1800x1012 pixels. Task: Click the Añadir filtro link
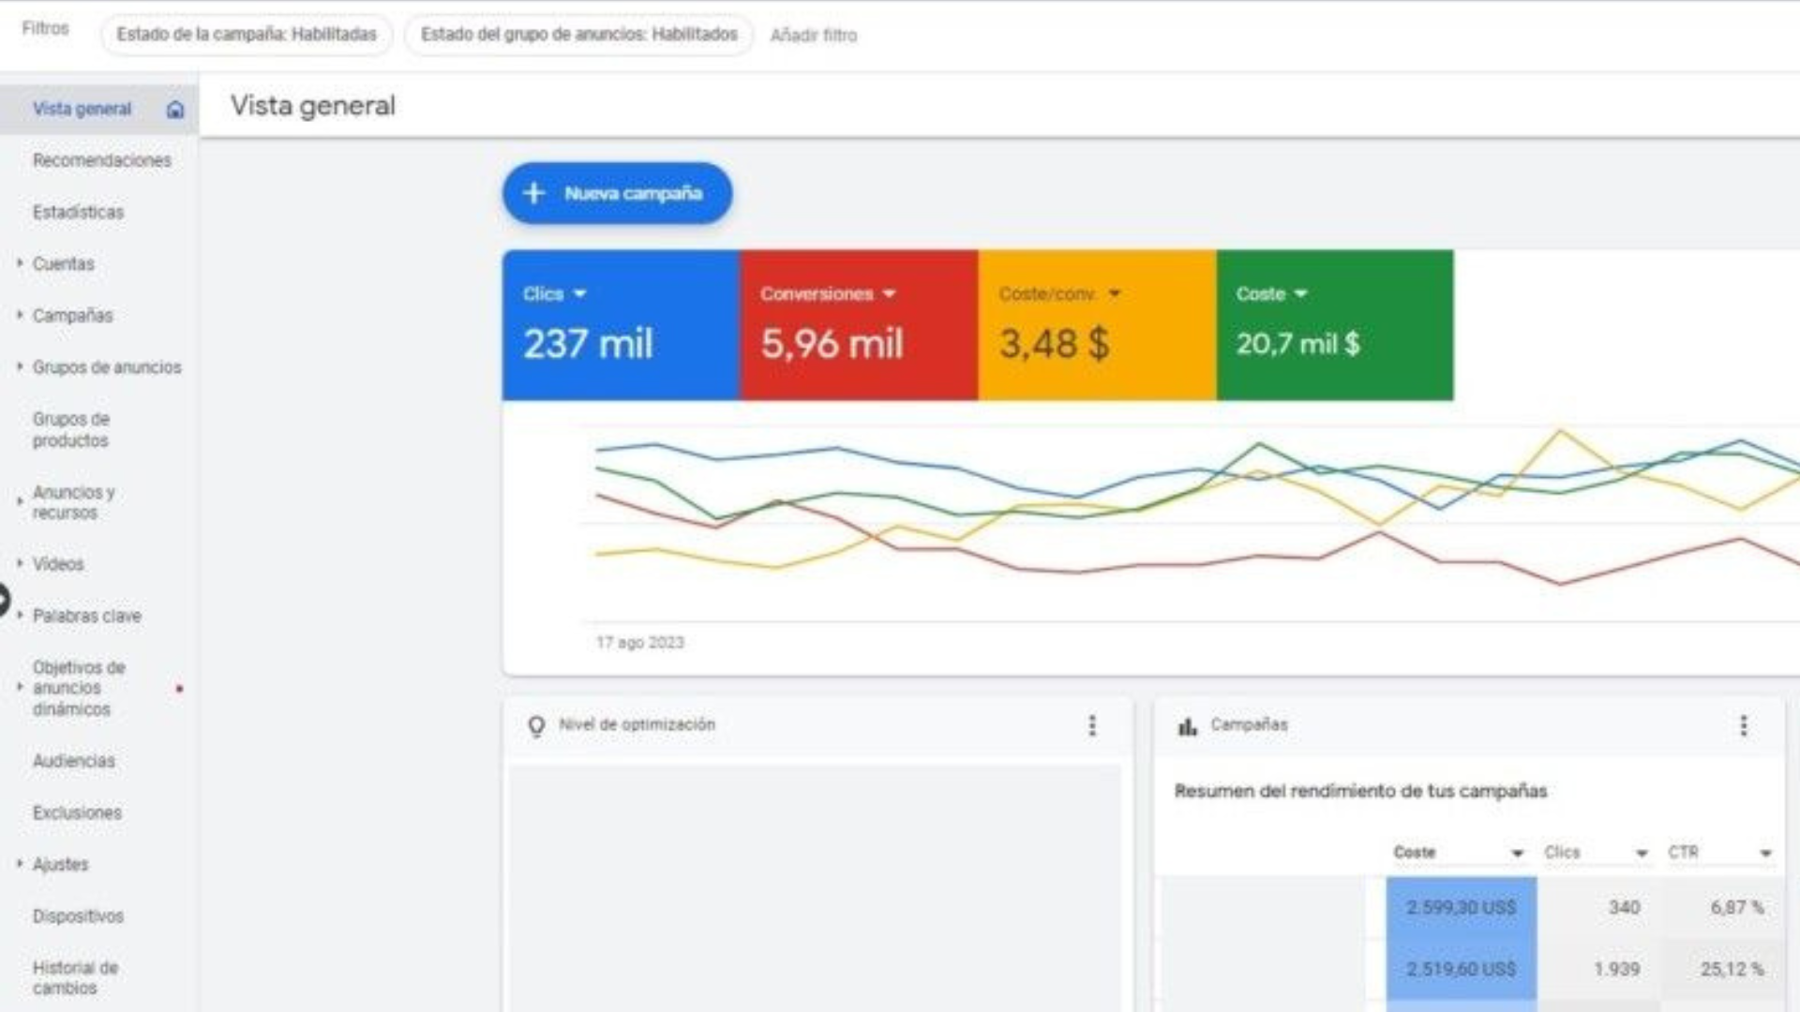tap(813, 36)
